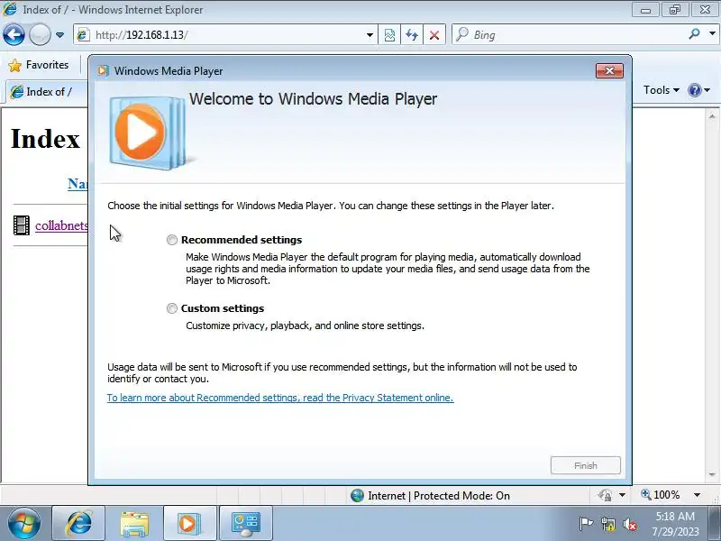Click the 'Welcome to Windows Media Player' heading
The width and height of the screenshot is (721, 541).
(313, 99)
